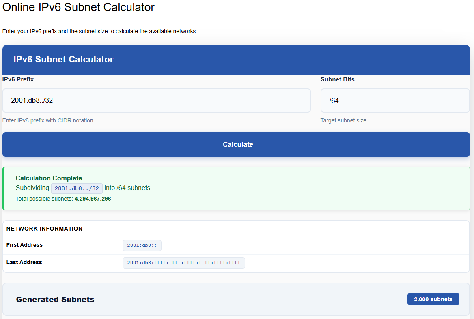Image resolution: width=474 pixels, height=319 pixels.
Task: Click the IPv6 Prefix label
Action: point(18,79)
